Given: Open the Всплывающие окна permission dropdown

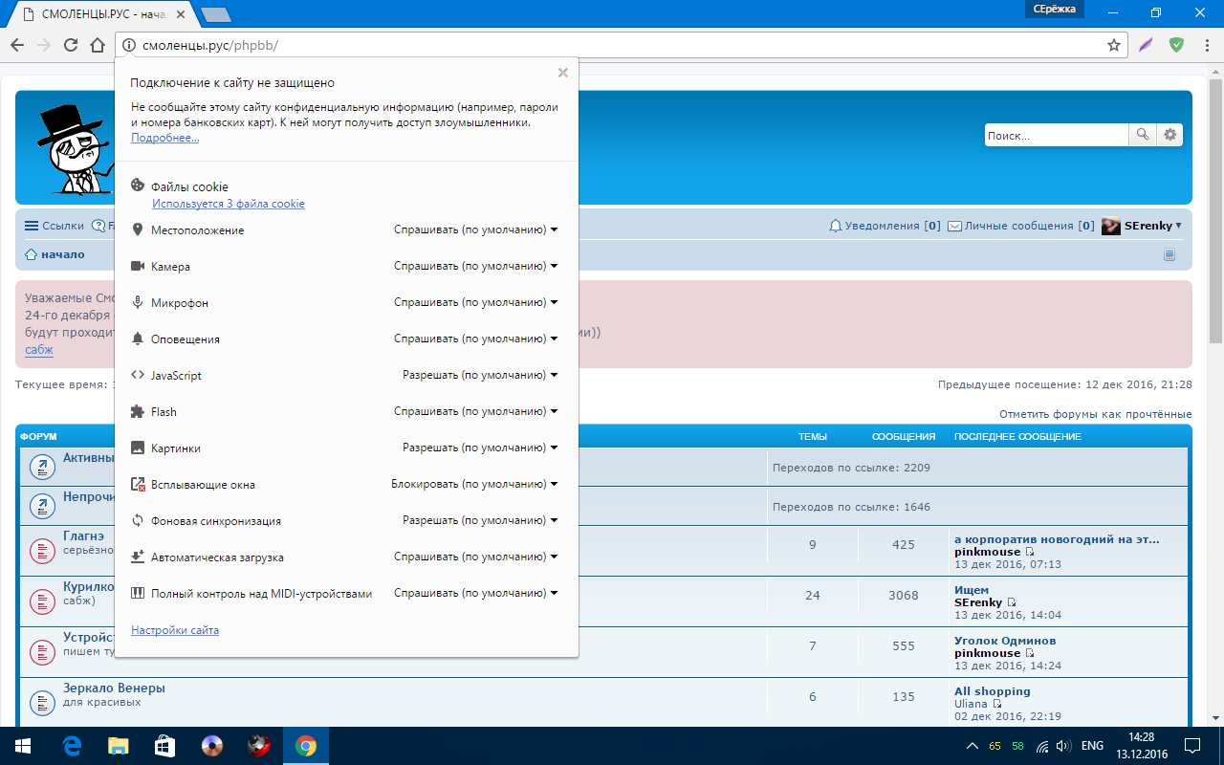Looking at the screenshot, I should 474,485.
